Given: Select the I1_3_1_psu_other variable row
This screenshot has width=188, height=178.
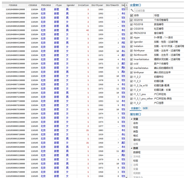Looking at the screenshot, I should [157, 99].
